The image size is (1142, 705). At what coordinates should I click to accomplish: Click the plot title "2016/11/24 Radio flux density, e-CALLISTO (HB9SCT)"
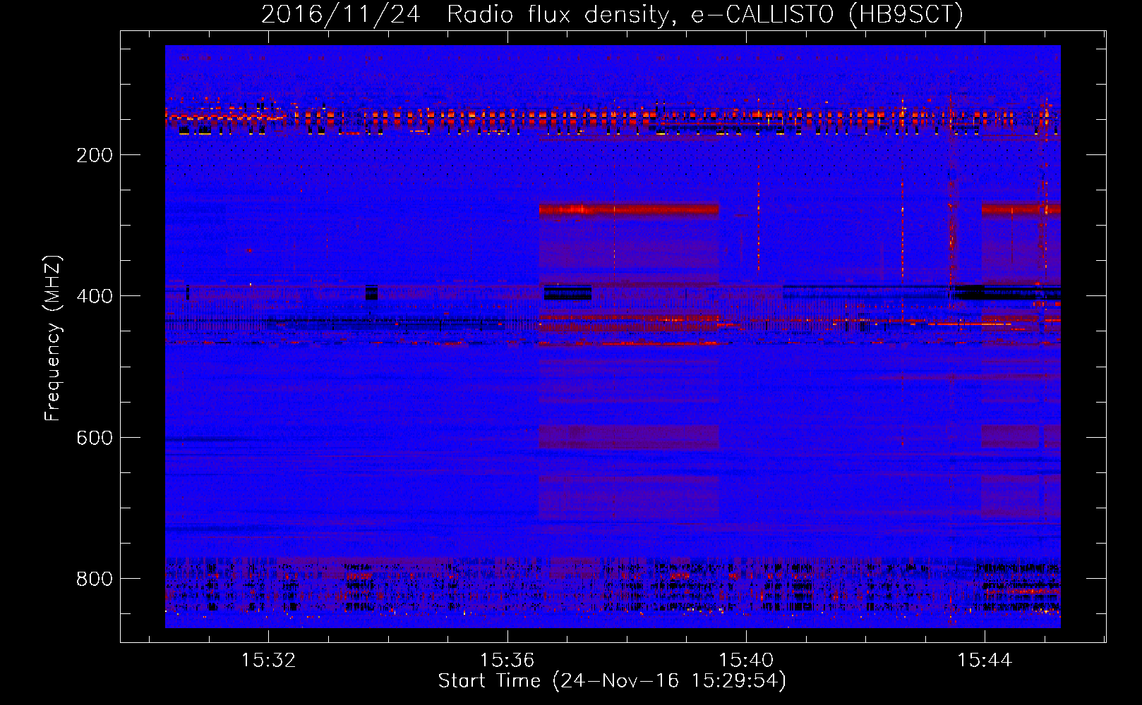pyautogui.click(x=612, y=14)
